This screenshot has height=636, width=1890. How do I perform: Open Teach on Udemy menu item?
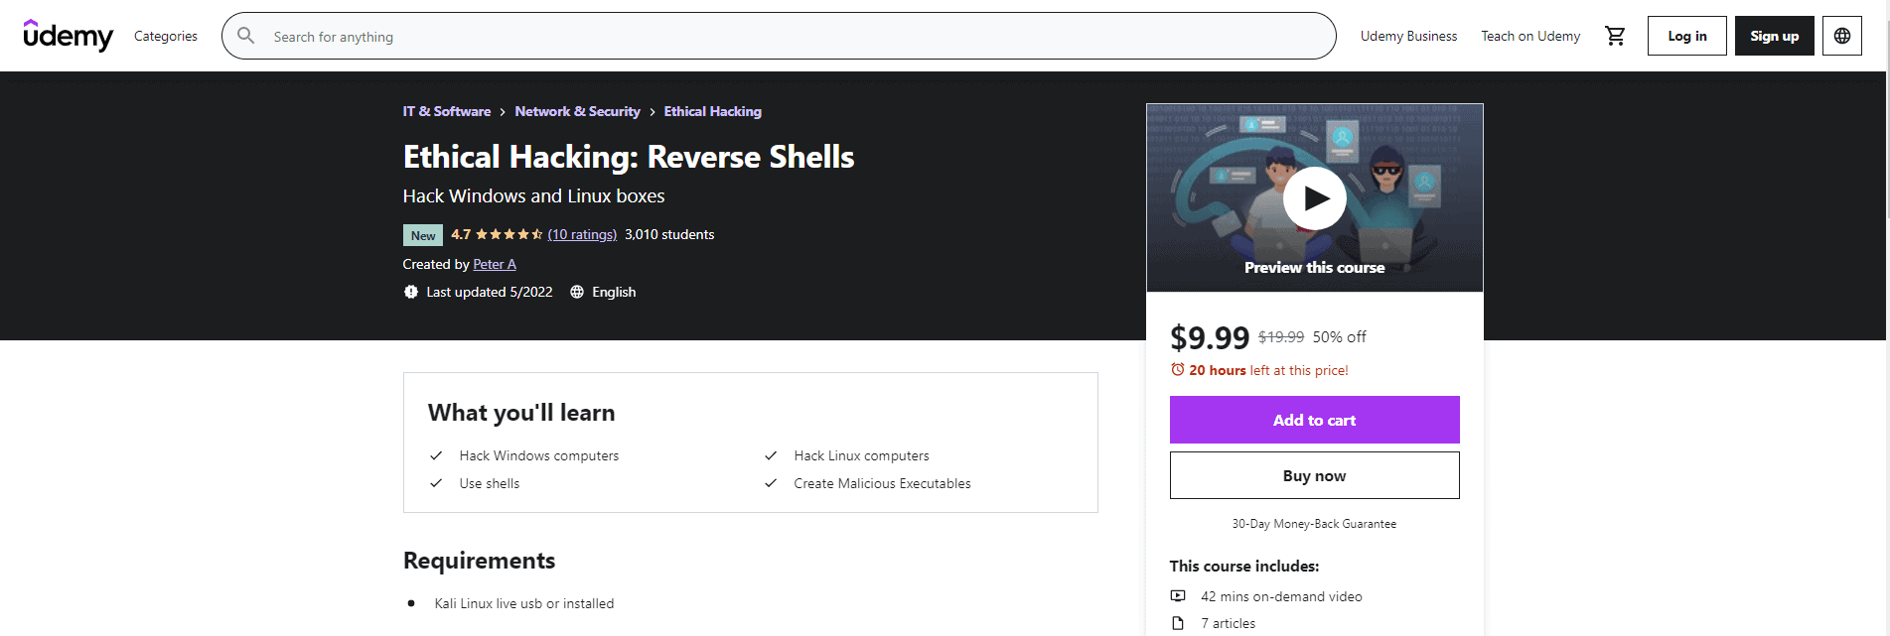click(1530, 36)
